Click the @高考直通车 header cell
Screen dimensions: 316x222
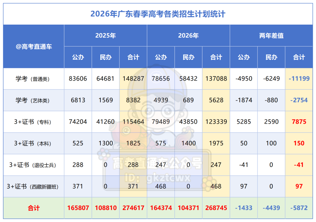click(34, 47)
